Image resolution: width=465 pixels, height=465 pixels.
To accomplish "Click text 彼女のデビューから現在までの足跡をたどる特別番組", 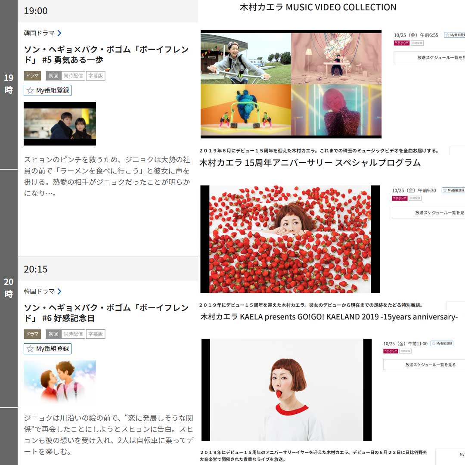I will click(366, 305).
